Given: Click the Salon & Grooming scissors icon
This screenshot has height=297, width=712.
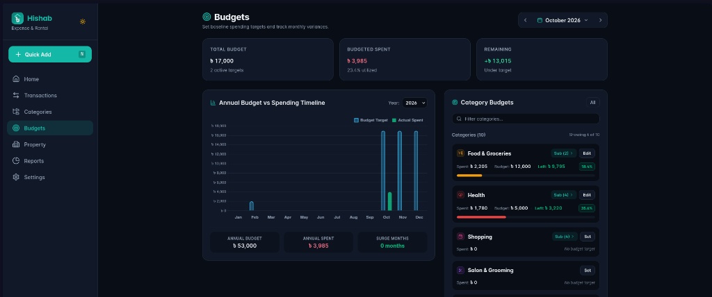Looking at the screenshot, I should point(460,270).
